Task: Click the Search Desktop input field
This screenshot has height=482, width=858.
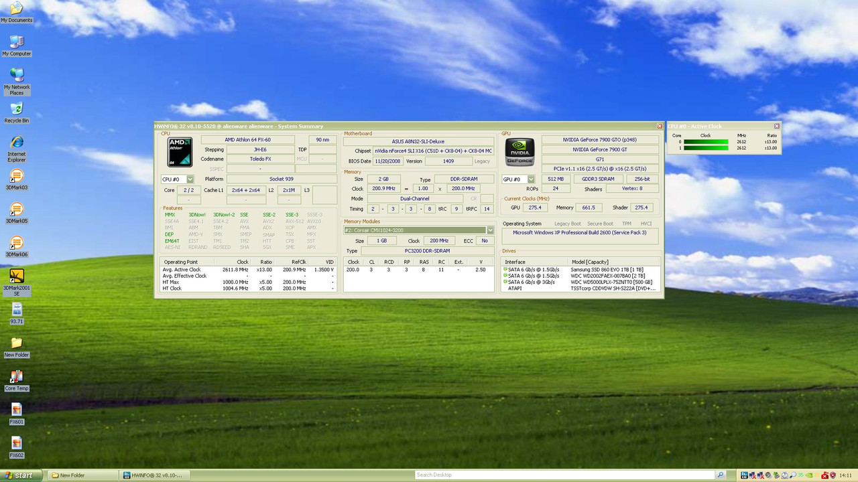Action: [x=564, y=475]
